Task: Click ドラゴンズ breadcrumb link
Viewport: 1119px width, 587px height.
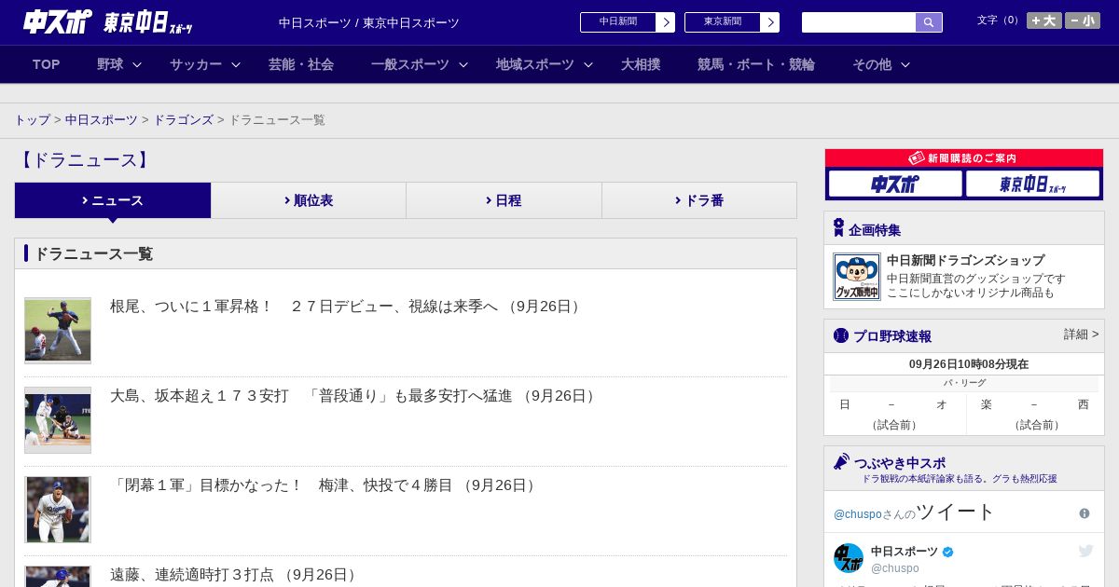Action: click(x=184, y=120)
